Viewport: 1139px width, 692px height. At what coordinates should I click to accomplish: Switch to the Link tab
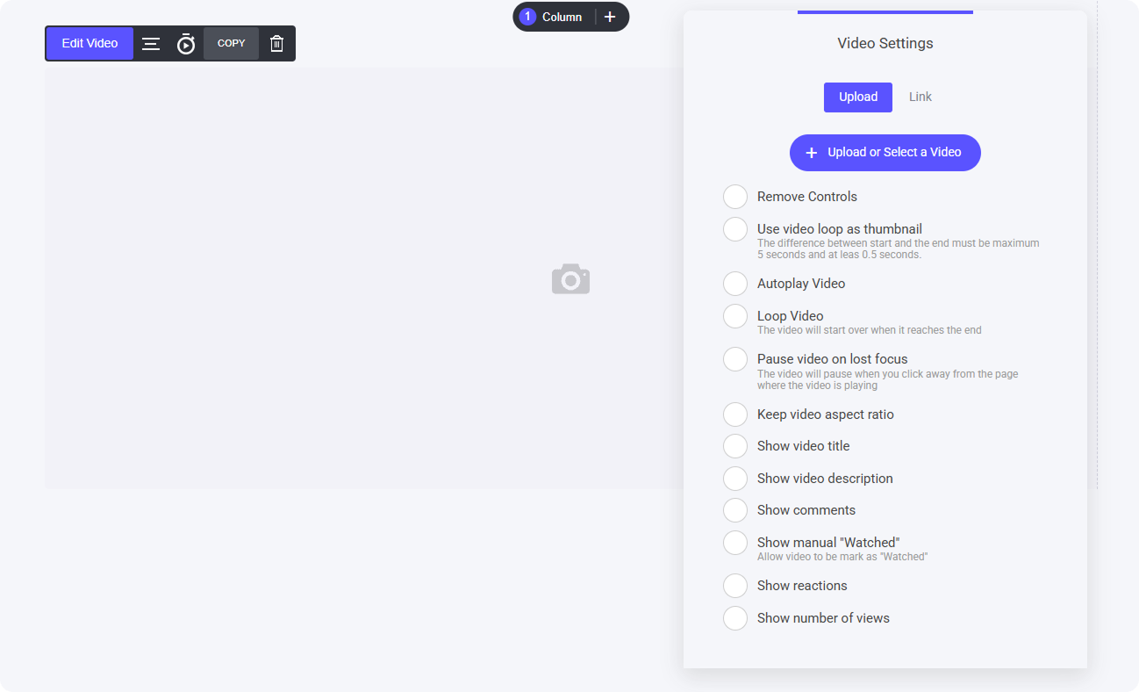(920, 97)
